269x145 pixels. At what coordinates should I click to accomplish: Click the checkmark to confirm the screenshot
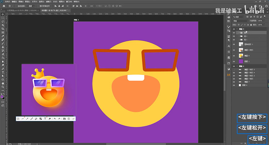(73, 118)
